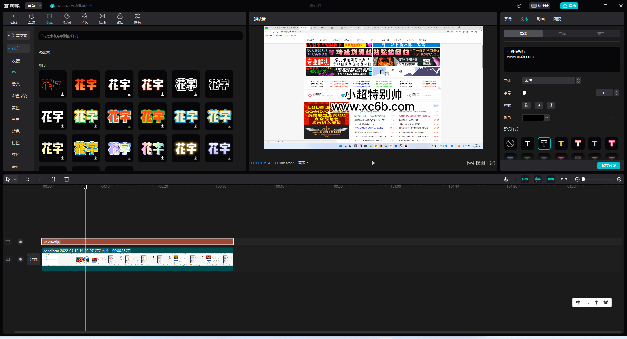
Task: Open the Filters (滤镜) panel
Action: pyautogui.click(x=120, y=19)
